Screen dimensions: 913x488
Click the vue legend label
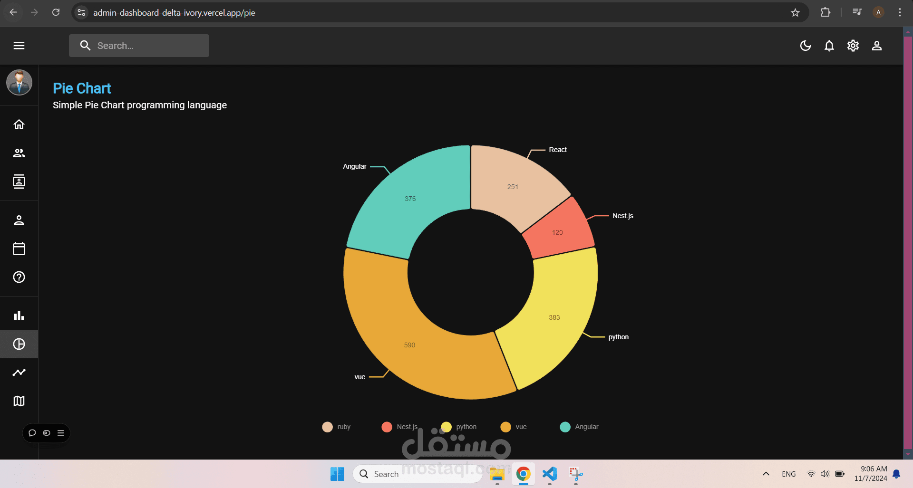521,427
